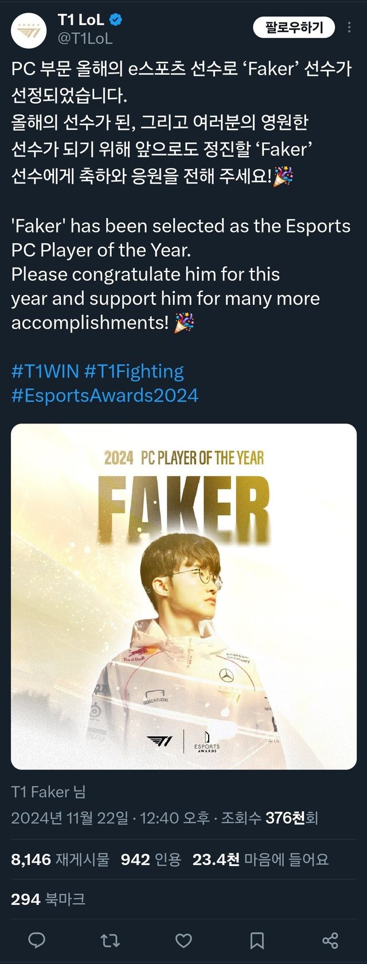This screenshot has width=367, height=964.
Task: Click the T1 Faker 님 tagged user
Action: coord(48,792)
